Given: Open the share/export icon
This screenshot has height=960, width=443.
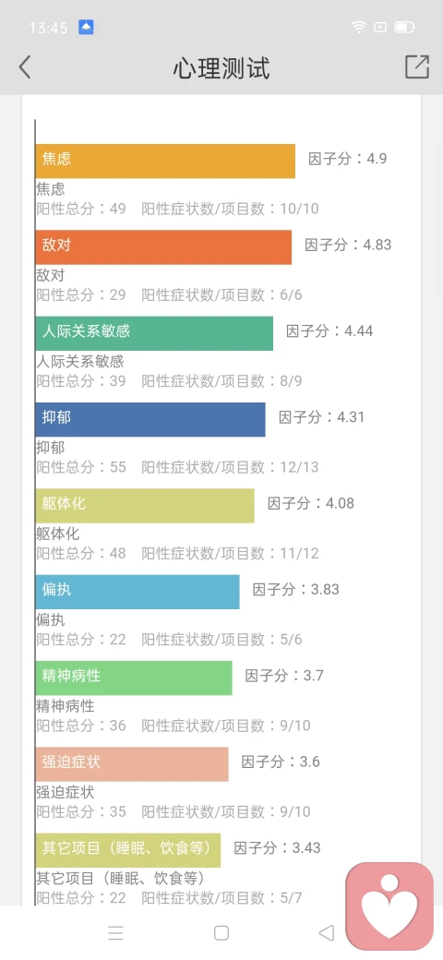Looking at the screenshot, I should pyautogui.click(x=416, y=66).
